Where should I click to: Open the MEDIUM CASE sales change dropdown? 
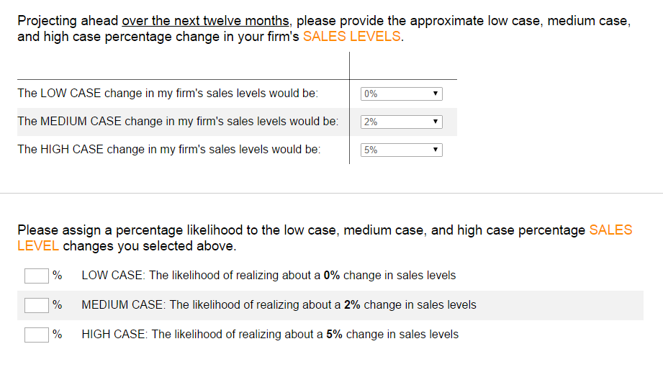[x=401, y=122]
